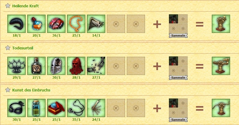
Task: Click the Sammeln button under Todesurteil
Action: click(178, 78)
